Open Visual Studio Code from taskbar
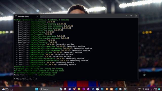 click(x=116, y=89)
